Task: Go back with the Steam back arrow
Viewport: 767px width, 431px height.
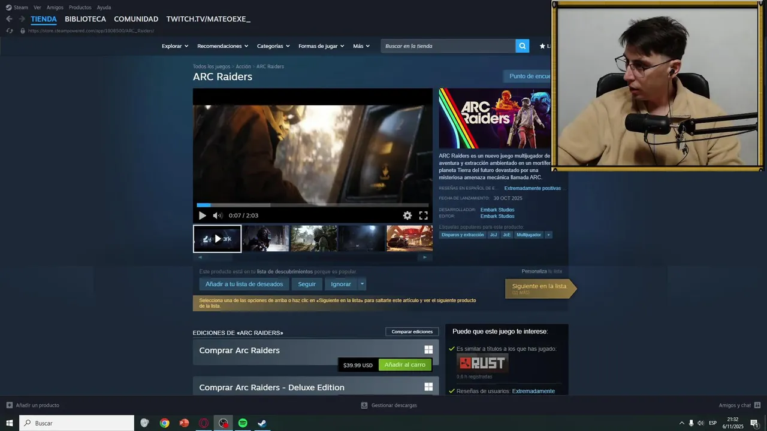Action: click(9, 19)
